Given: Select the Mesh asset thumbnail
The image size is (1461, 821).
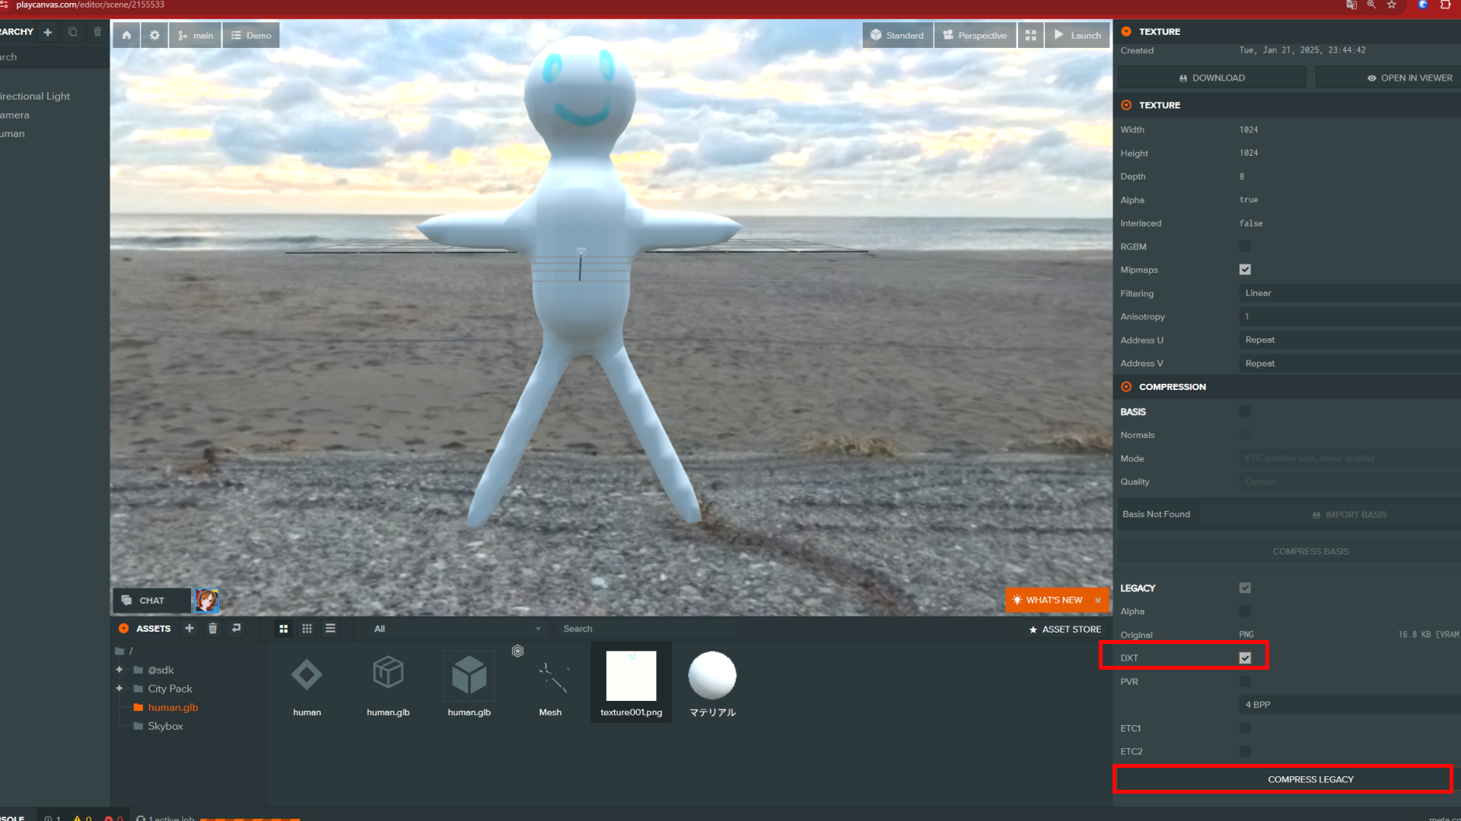Looking at the screenshot, I should [x=550, y=683].
